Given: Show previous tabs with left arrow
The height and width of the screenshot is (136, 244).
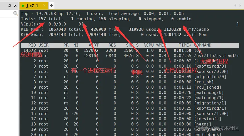Looking at the screenshot, I should click(x=235, y=6).
